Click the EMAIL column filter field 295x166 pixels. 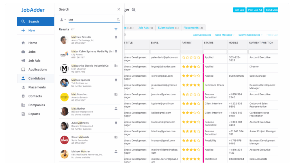click(x=165, y=52)
